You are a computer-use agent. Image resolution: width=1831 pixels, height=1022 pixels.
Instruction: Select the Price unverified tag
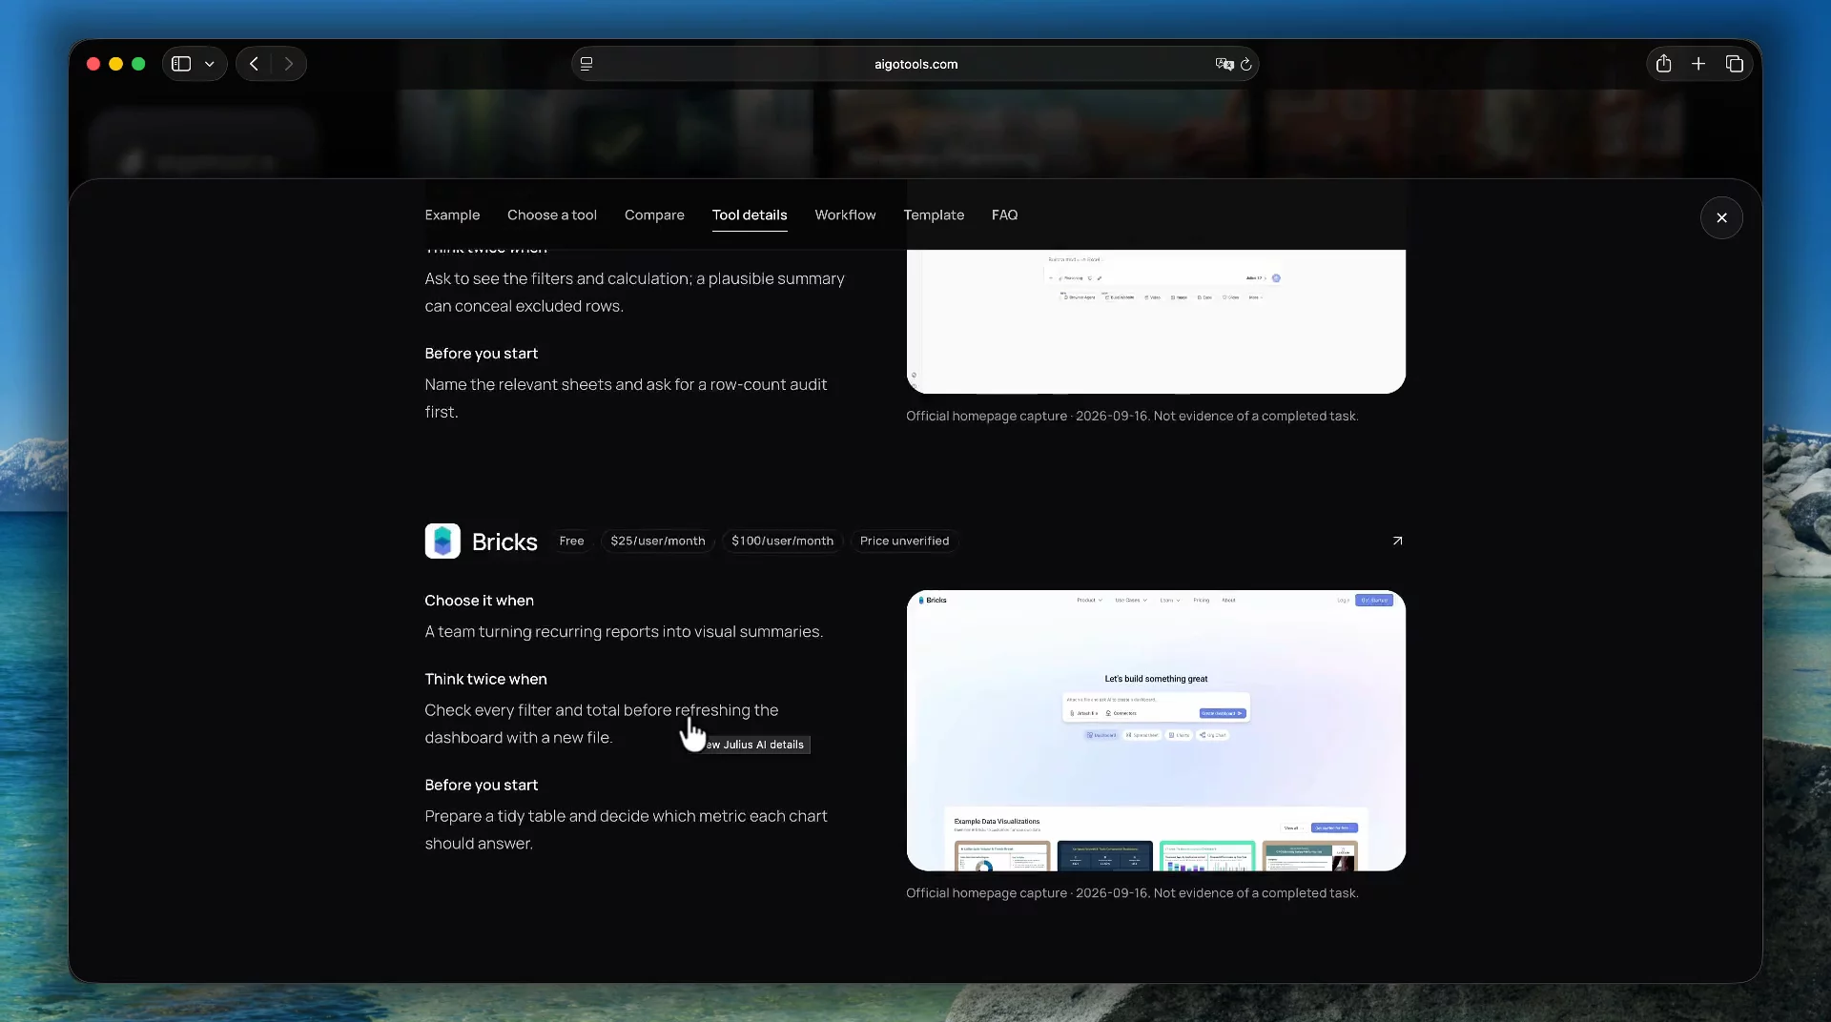[904, 541]
